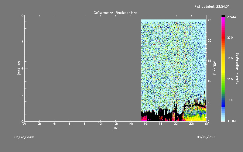Click the "10:" UTC hour tick
Screen dimensions: 243x152
coord(100,124)
